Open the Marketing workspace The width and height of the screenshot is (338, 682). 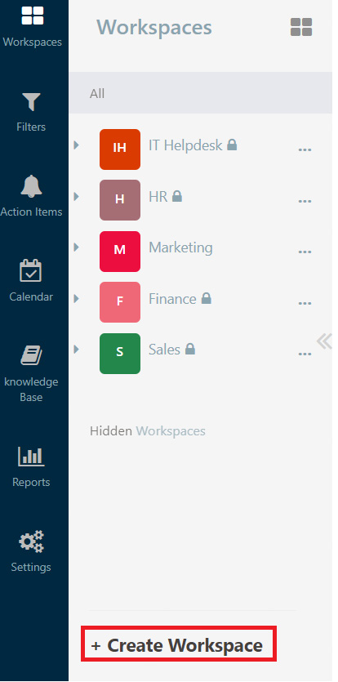tap(180, 248)
